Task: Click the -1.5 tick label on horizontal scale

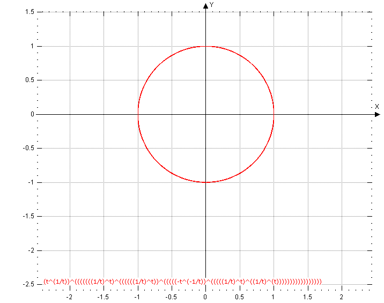Action: click(x=103, y=296)
